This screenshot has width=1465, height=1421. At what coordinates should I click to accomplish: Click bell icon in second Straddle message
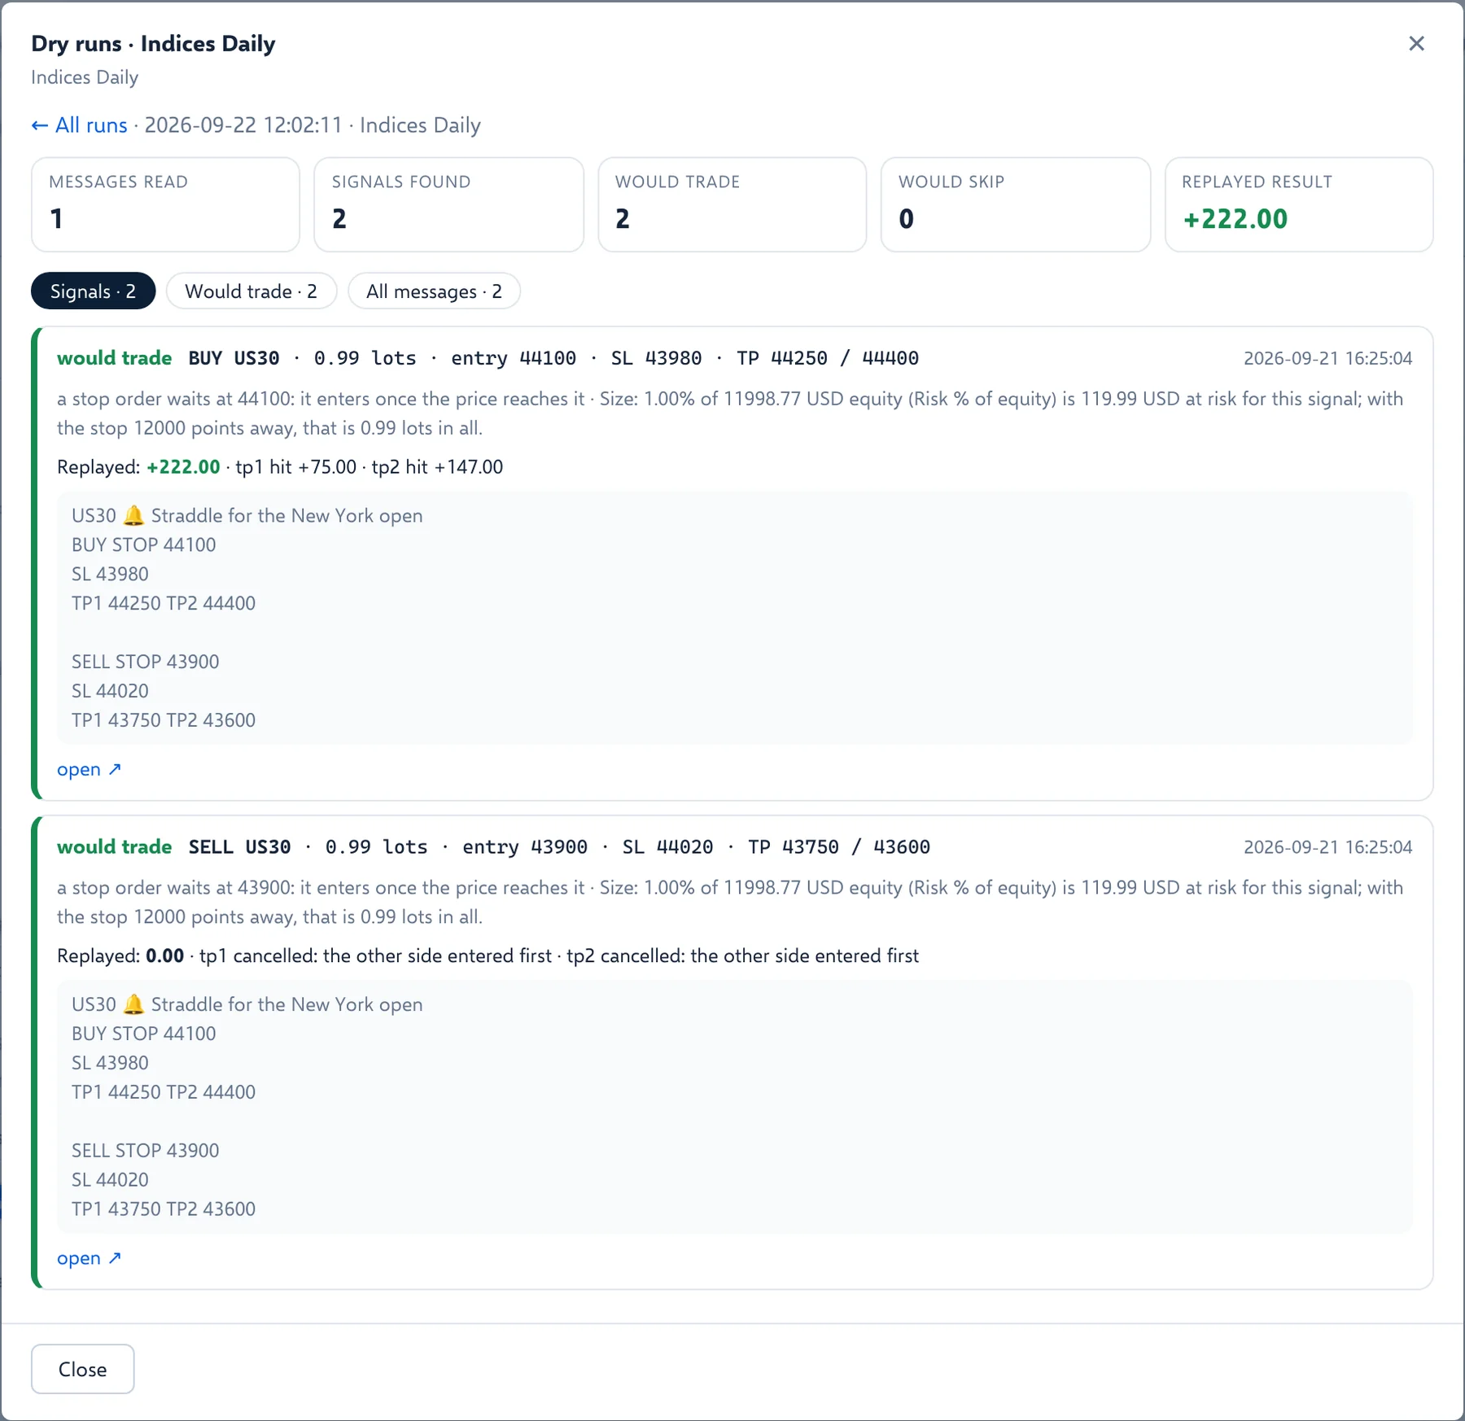(133, 1004)
